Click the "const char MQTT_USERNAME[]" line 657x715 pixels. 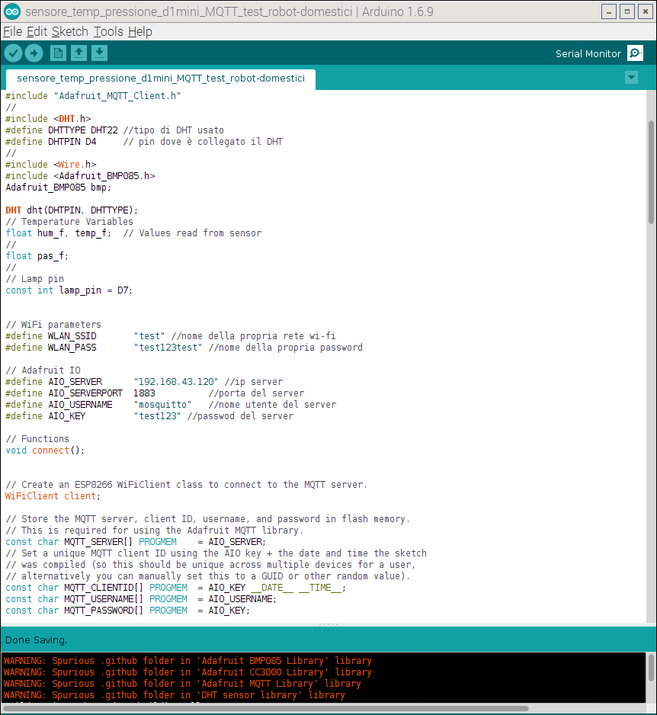141,598
